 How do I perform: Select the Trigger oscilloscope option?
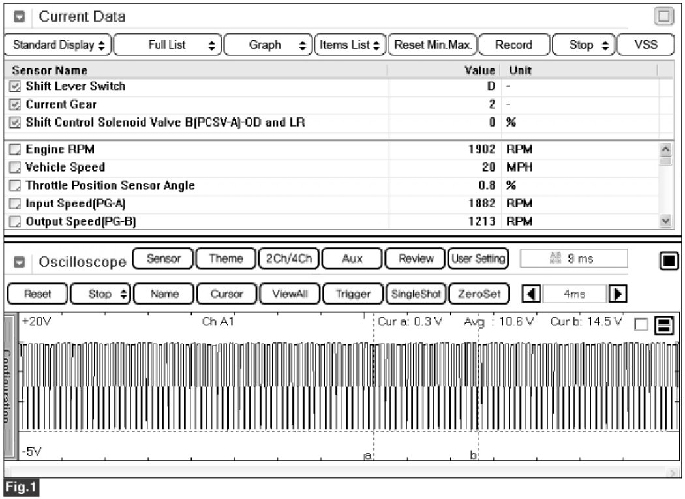(x=352, y=294)
